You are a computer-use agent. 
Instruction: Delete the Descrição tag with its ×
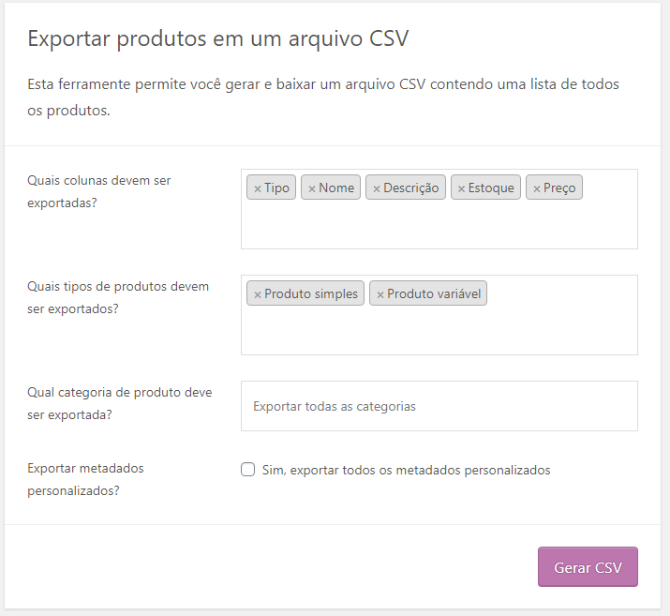[377, 188]
